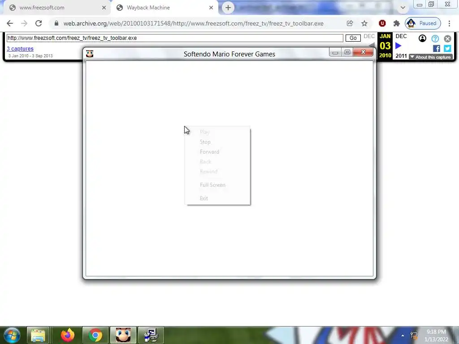Open a new browser tab
Image resolution: width=459 pixels, height=344 pixels.
(x=228, y=8)
